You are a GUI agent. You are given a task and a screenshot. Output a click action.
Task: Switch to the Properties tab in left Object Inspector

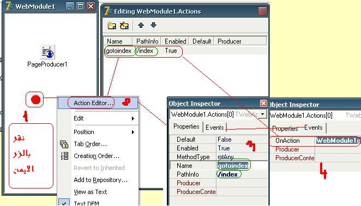tap(186, 126)
